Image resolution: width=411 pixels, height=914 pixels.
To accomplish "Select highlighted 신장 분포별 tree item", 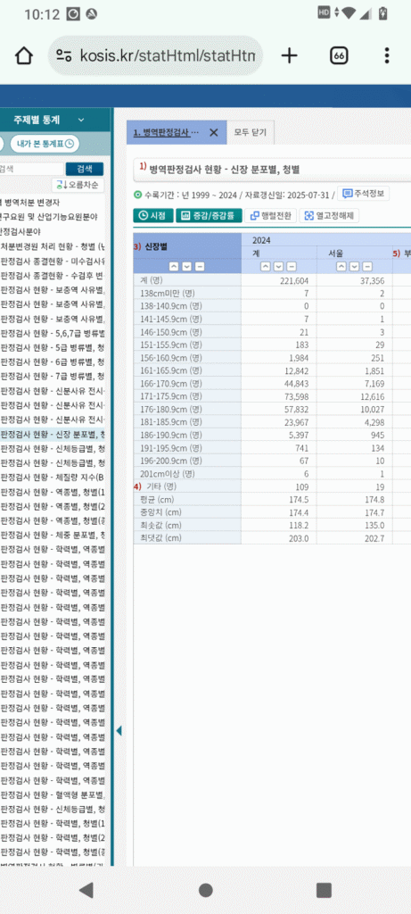I will [x=53, y=435].
